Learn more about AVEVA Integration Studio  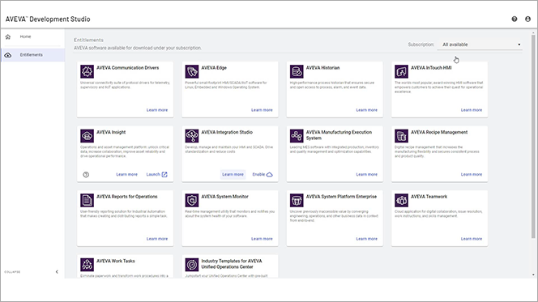click(x=233, y=175)
